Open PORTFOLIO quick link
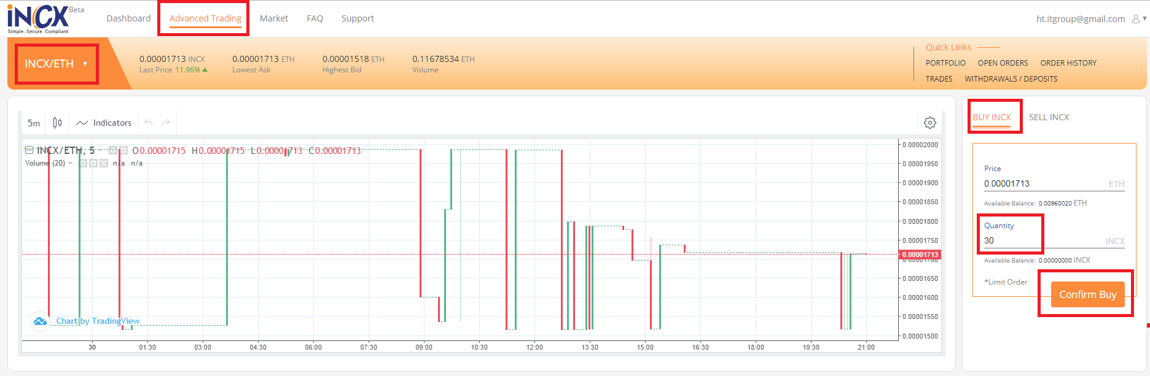 pos(945,63)
